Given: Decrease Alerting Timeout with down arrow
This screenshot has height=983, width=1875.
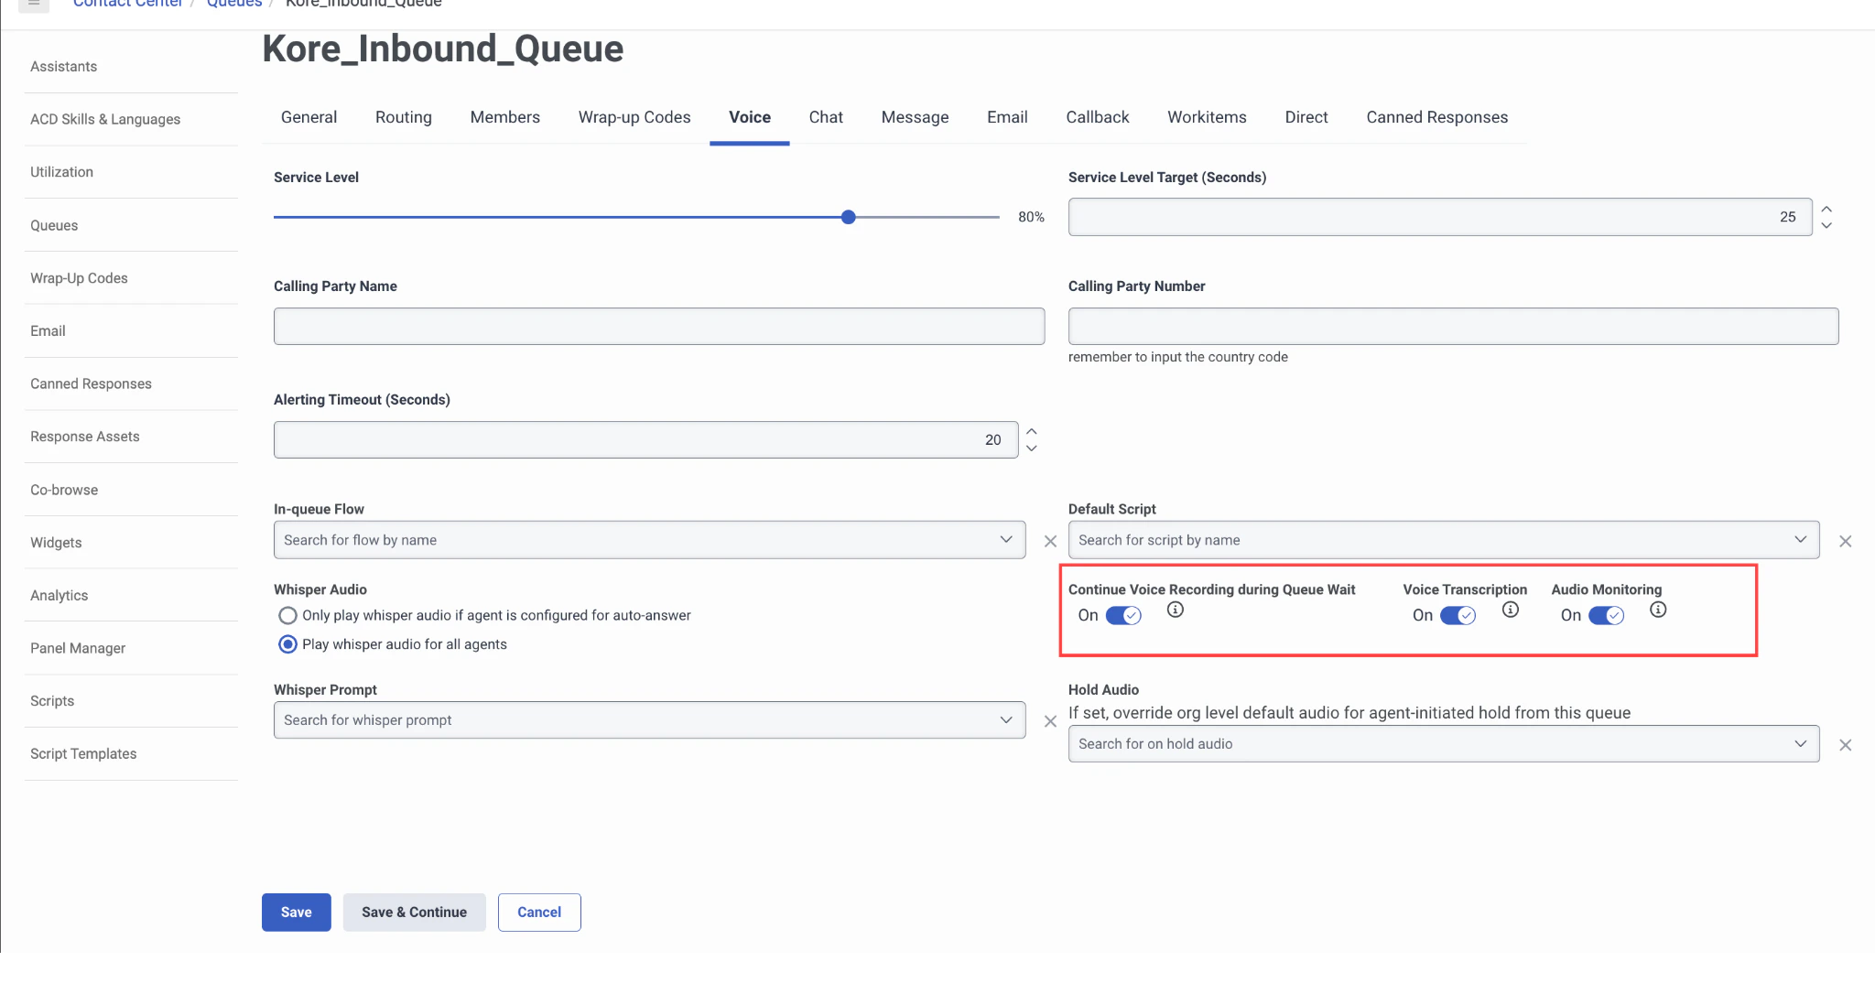Looking at the screenshot, I should tap(1032, 448).
